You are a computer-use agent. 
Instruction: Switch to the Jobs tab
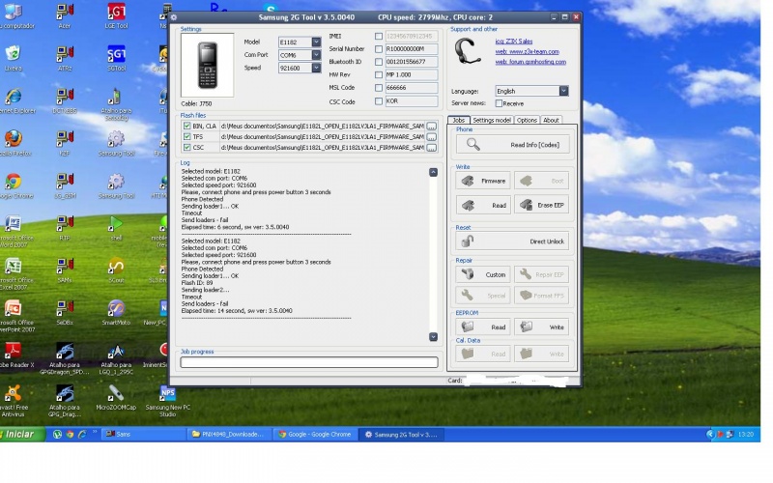click(458, 120)
